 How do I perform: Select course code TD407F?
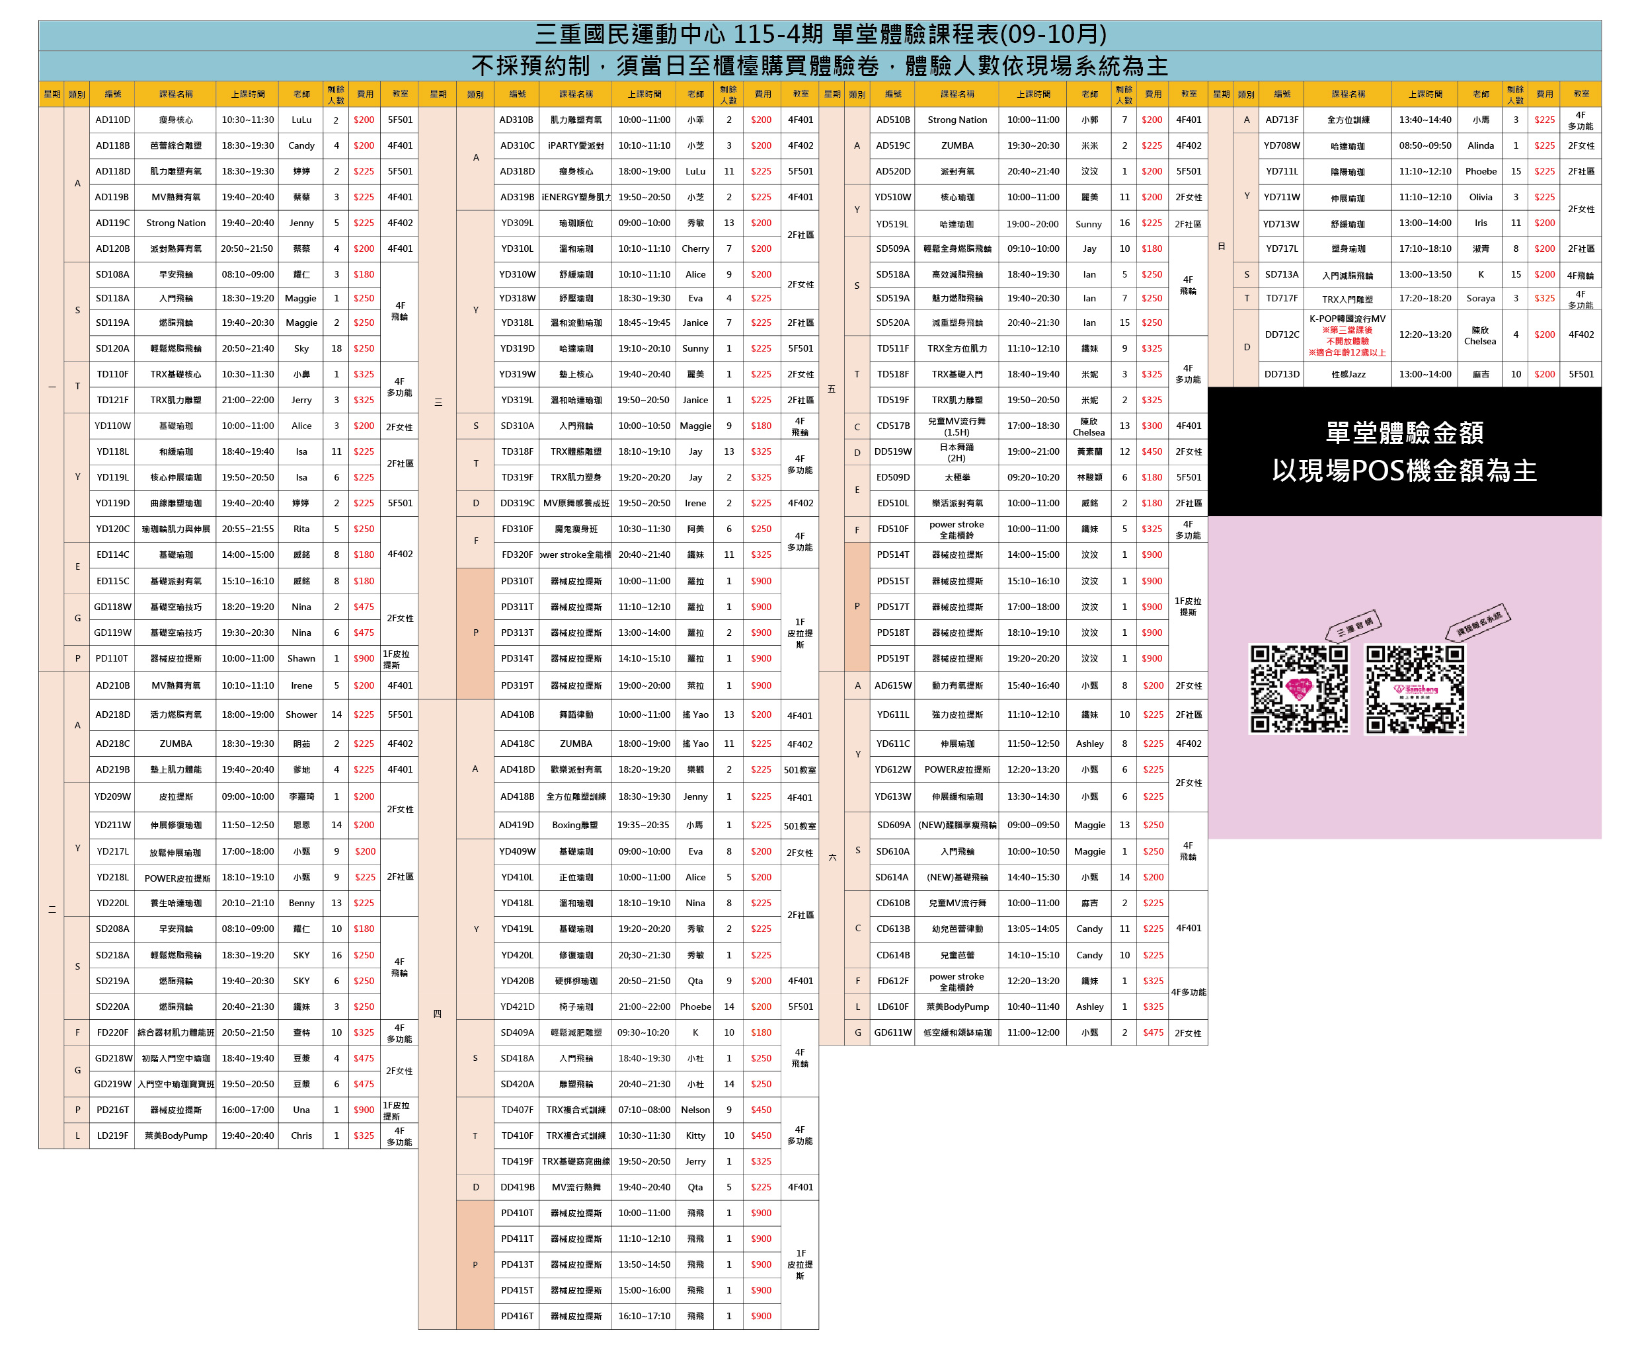pos(518,1110)
